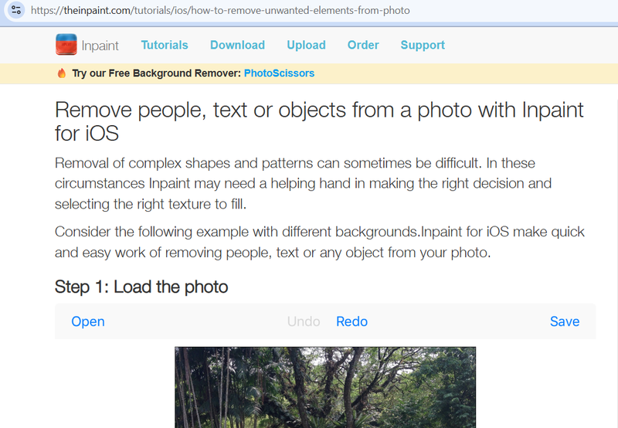Select Upload in the navigation bar
The width and height of the screenshot is (618, 428).
pyautogui.click(x=306, y=45)
